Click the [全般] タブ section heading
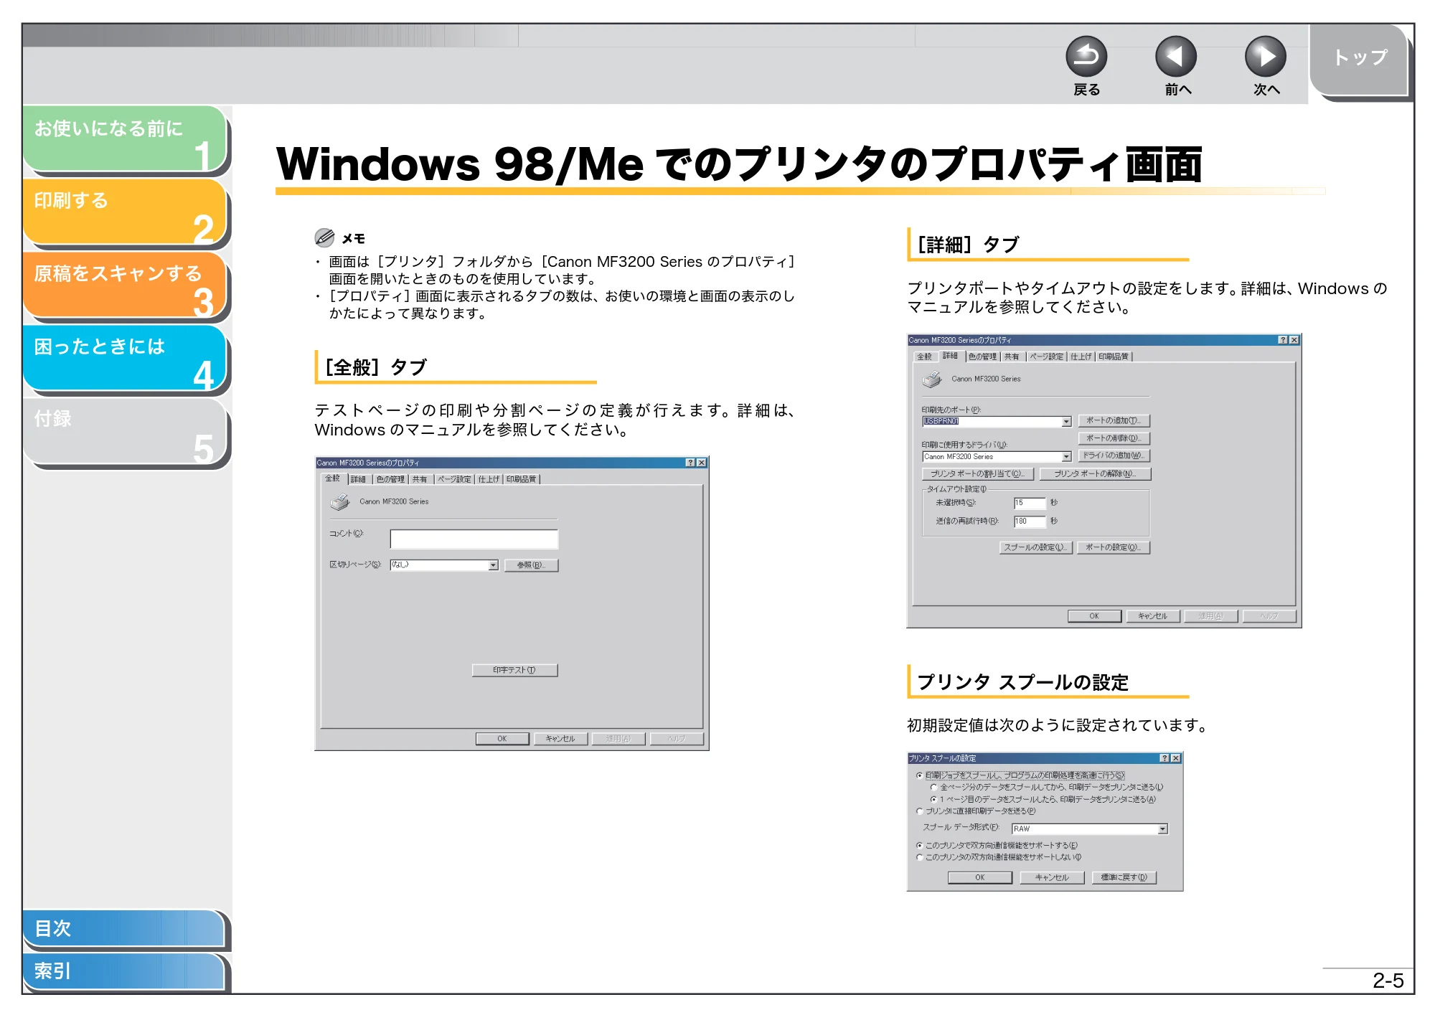1435x1015 pixels. pyautogui.click(x=376, y=367)
